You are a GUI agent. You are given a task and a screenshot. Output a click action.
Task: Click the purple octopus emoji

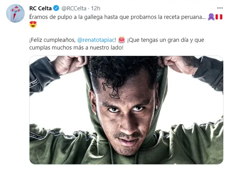click(x=211, y=17)
